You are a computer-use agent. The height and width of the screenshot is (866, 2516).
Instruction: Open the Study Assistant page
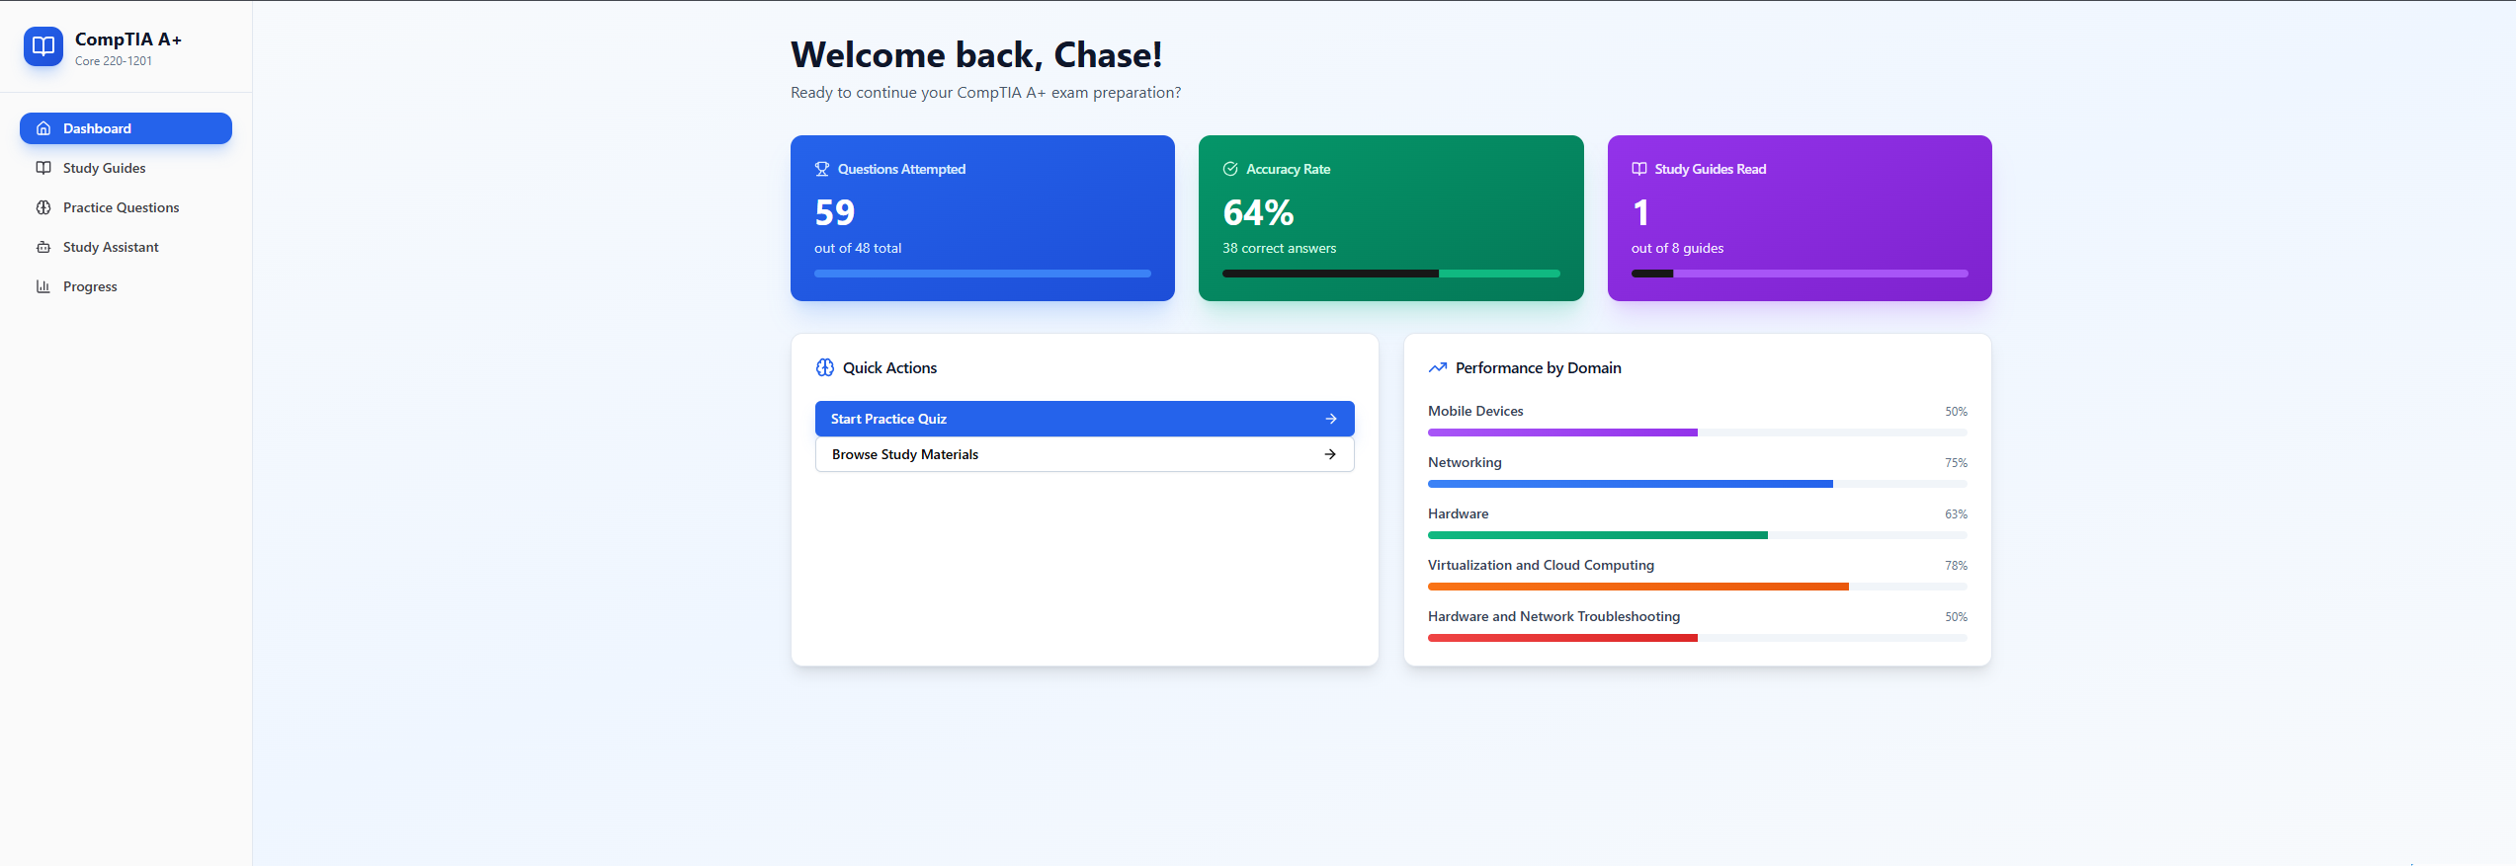coord(126,247)
